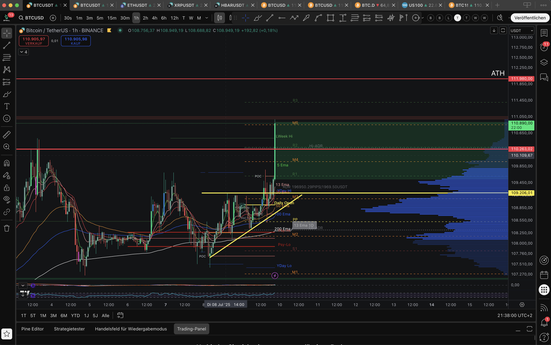Open the chat bubble icon in right sidebar
551x345 pixels.
coord(544,77)
